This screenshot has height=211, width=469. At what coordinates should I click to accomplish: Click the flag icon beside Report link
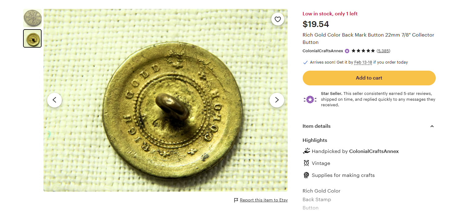coord(236,200)
